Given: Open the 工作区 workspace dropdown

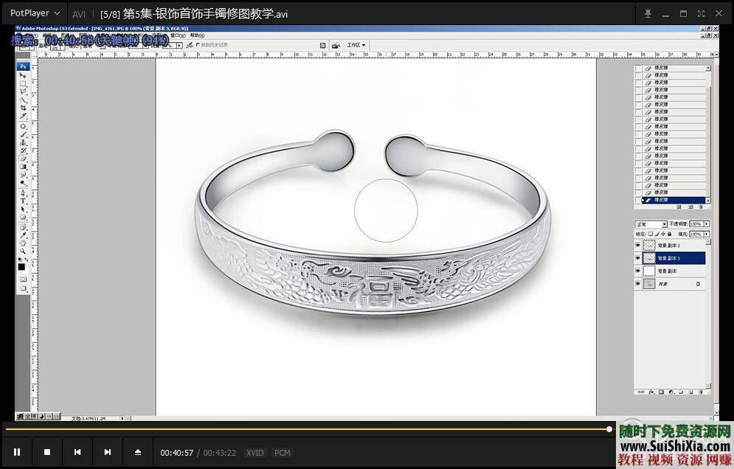Looking at the screenshot, I should coord(356,46).
